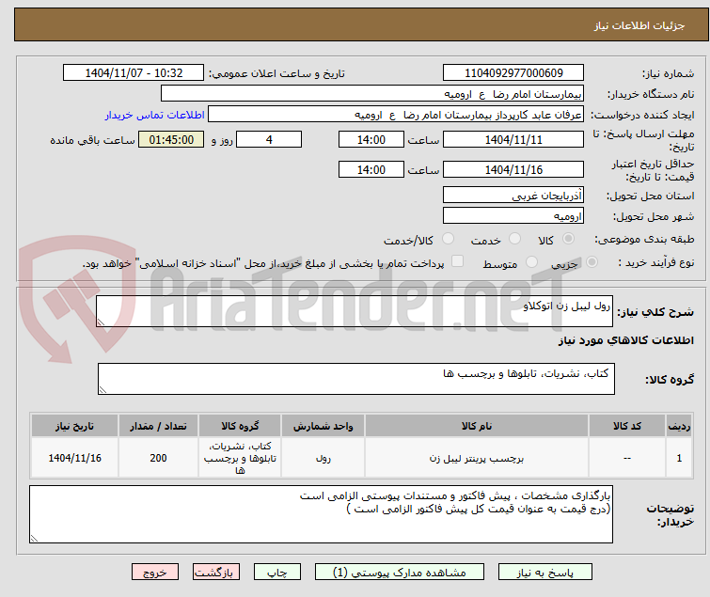Click the بازگشت back button
Image resolution: width=710 pixels, height=597 pixels.
(216, 573)
